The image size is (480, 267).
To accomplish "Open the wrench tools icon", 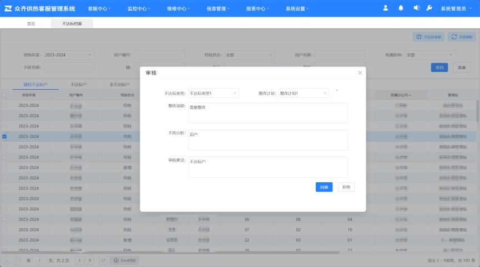I will [429, 8].
